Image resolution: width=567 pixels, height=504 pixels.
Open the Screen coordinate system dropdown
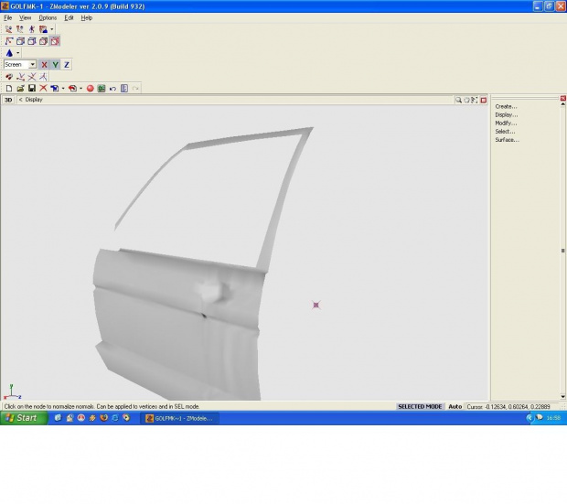pyautogui.click(x=33, y=65)
